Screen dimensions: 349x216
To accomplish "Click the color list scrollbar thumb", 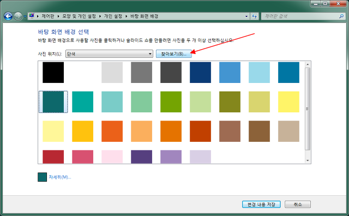I will pyautogui.click(x=308, y=109).
